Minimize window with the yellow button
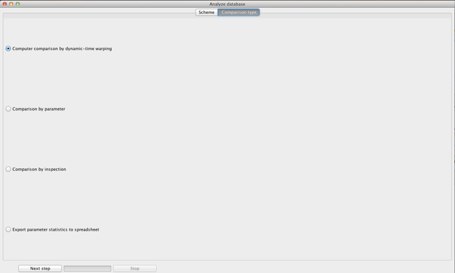Viewport: 455px width, 273px height. pos(11,4)
